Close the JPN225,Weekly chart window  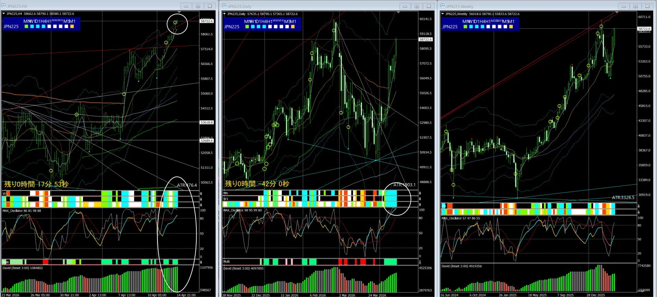coord(647,6)
